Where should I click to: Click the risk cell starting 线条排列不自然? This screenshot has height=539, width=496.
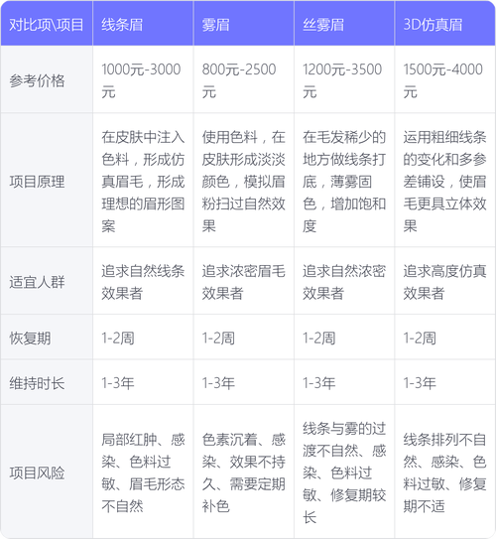[445, 472]
